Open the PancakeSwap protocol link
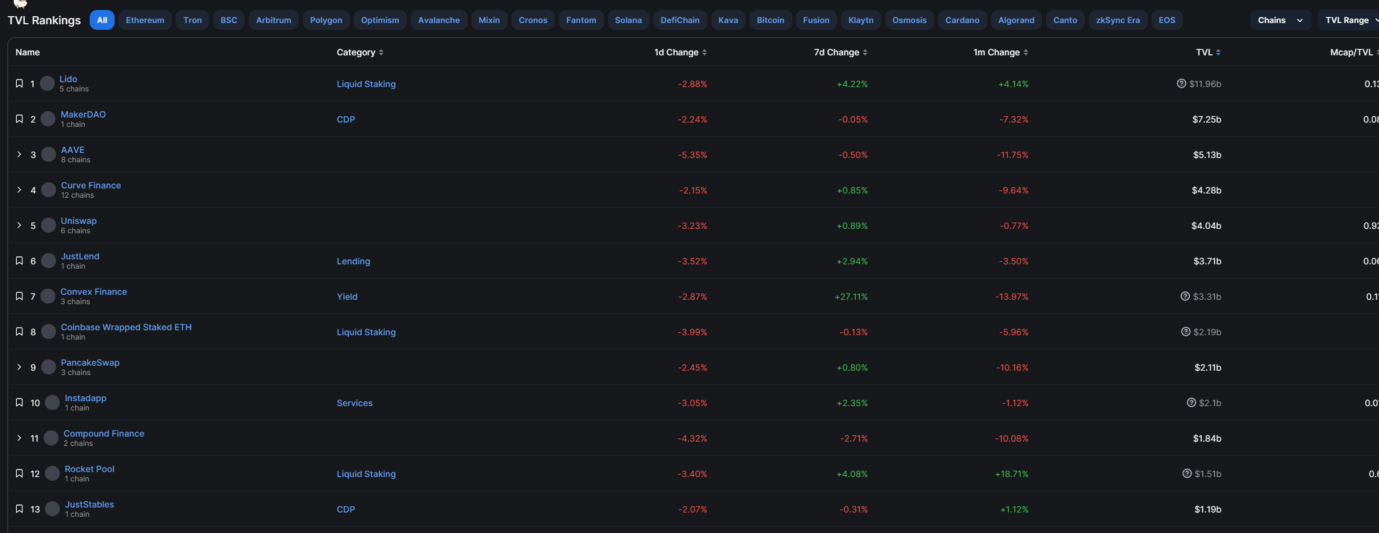This screenshot has height=533, width=1379. [x=90, y=363]
